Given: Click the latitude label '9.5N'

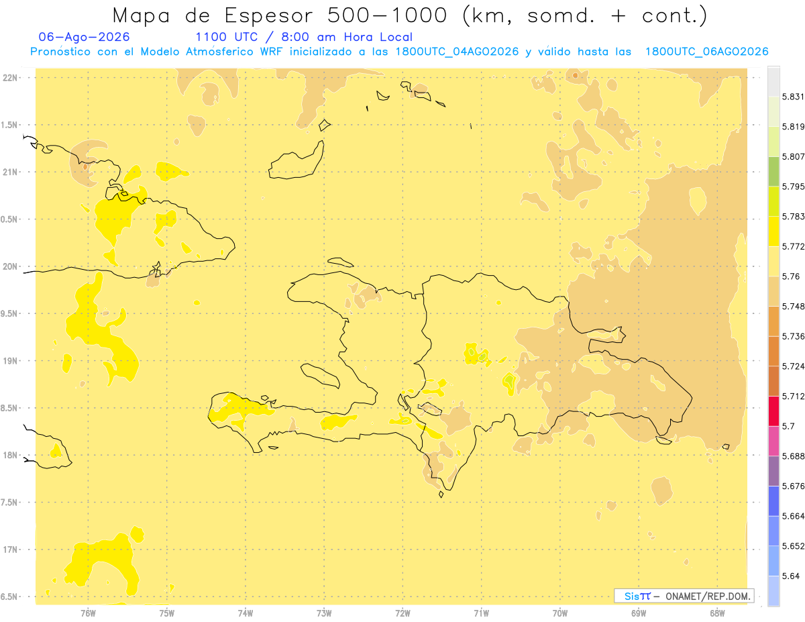Looking at the screenshot, I should pos(10,313).
